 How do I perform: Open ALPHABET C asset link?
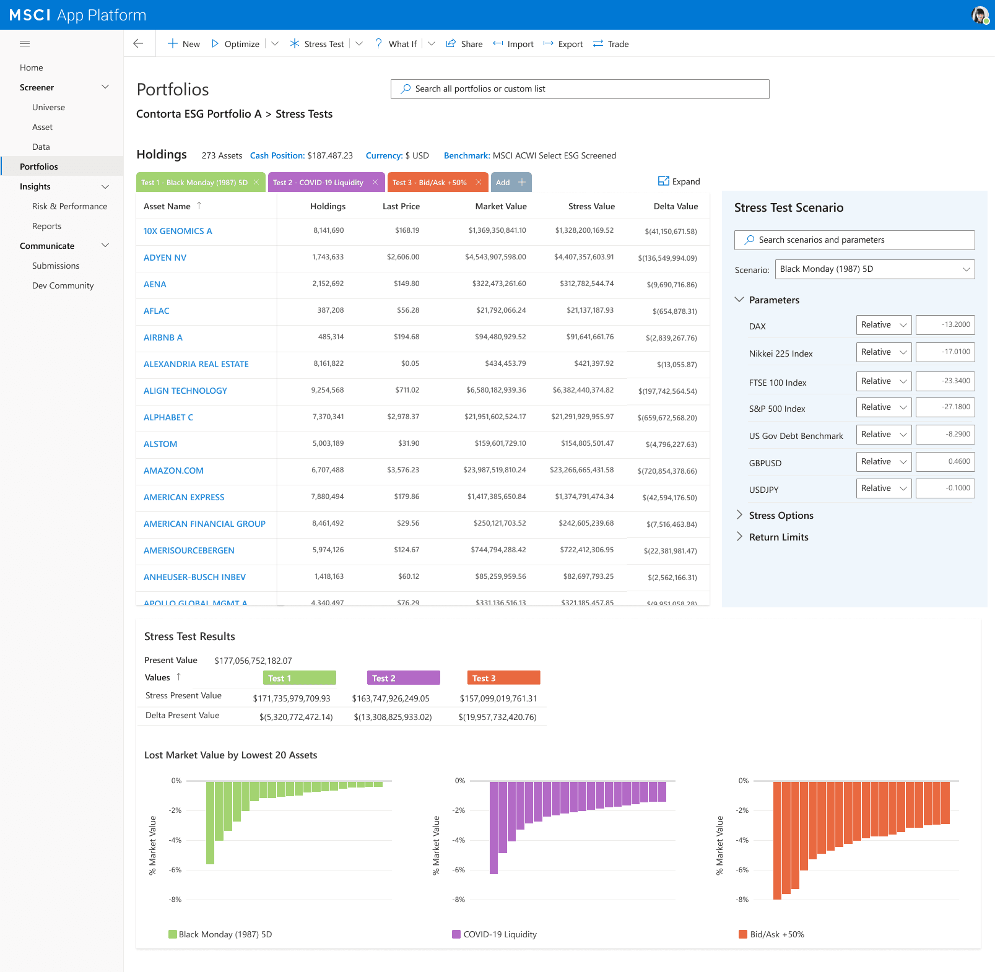coord(168,417)
